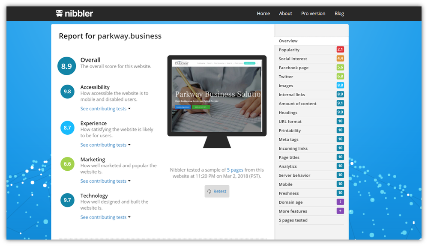This screenshot has height=246, width=428.
Task: Click the 8.7 Experience score circle
Action: [x=67, y=128]
